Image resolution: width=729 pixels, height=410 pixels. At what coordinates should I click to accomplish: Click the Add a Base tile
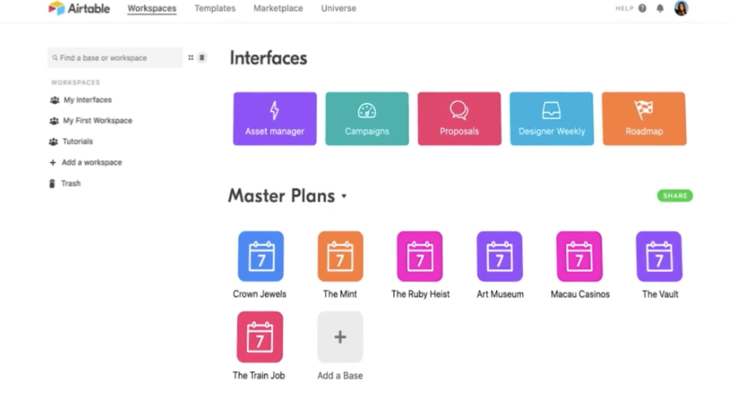click(x=340, y=337)
